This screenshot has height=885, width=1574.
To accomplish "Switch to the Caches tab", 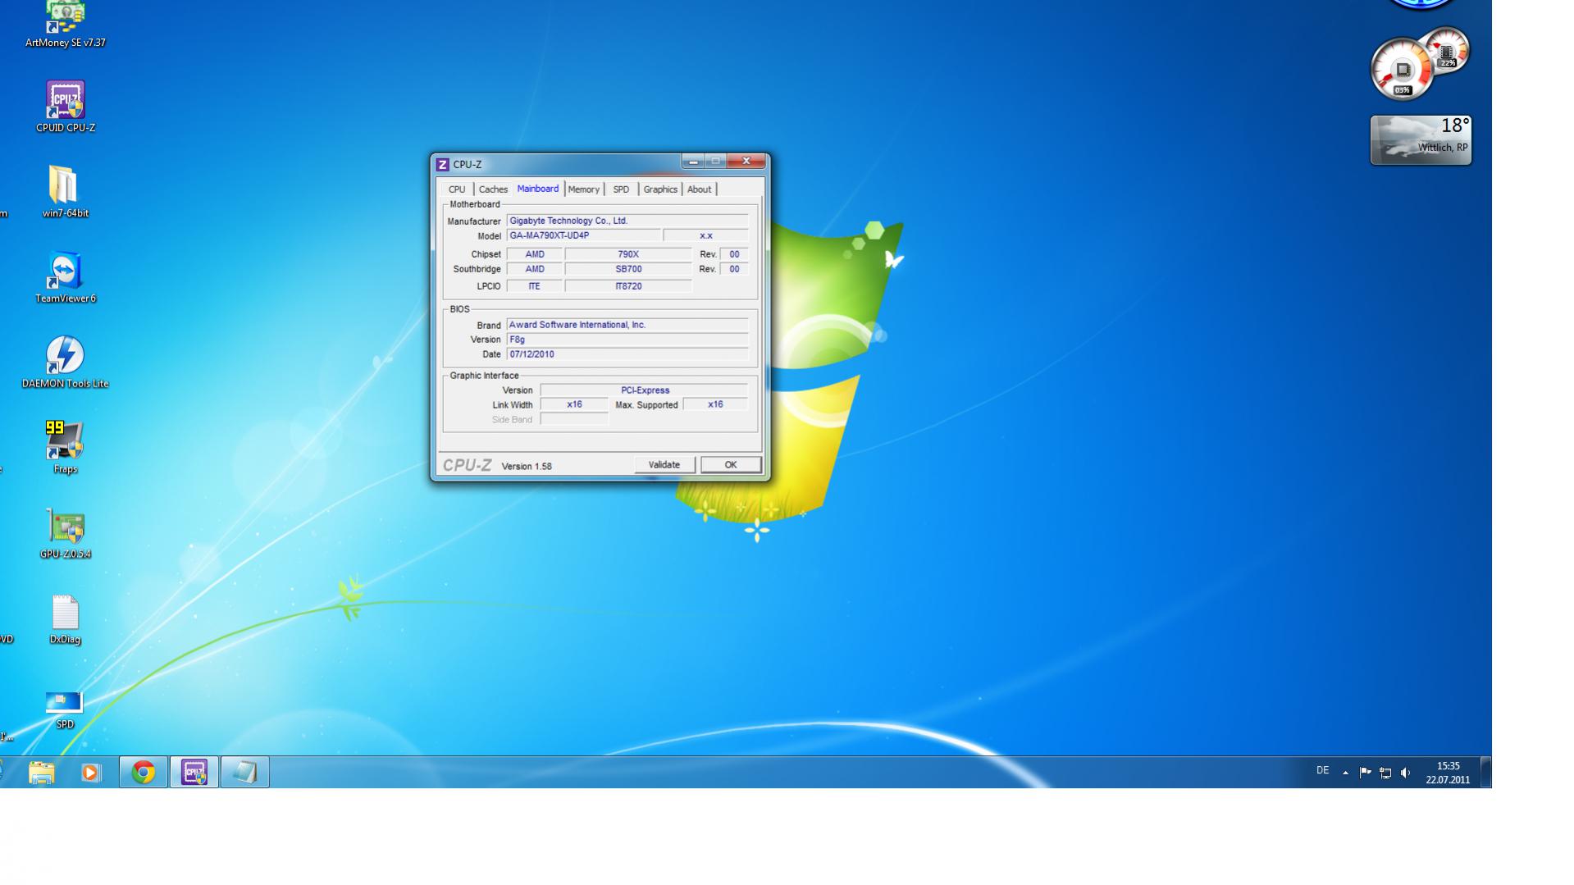I will coord(493,189).
